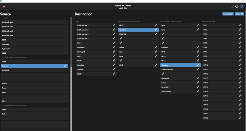Click the pencil icon for RTP 10

[x=240, y=65]
